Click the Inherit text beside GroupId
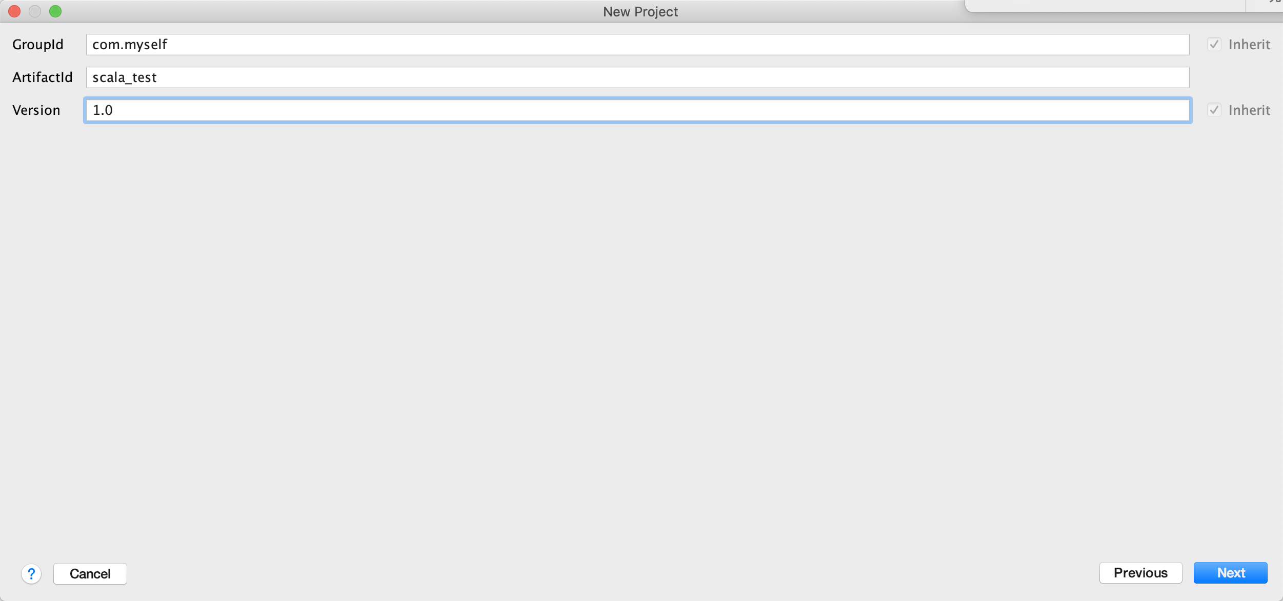The image size is (1283, 601). [x=1249, y=45]
